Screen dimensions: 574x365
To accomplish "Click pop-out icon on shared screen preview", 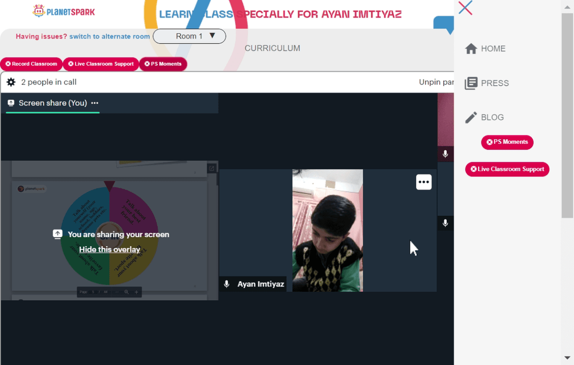I will tap(212, 168).
